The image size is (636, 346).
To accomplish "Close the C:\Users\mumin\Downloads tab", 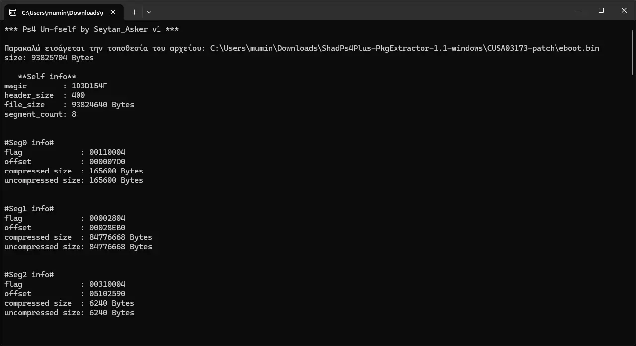I will point(114,12).
